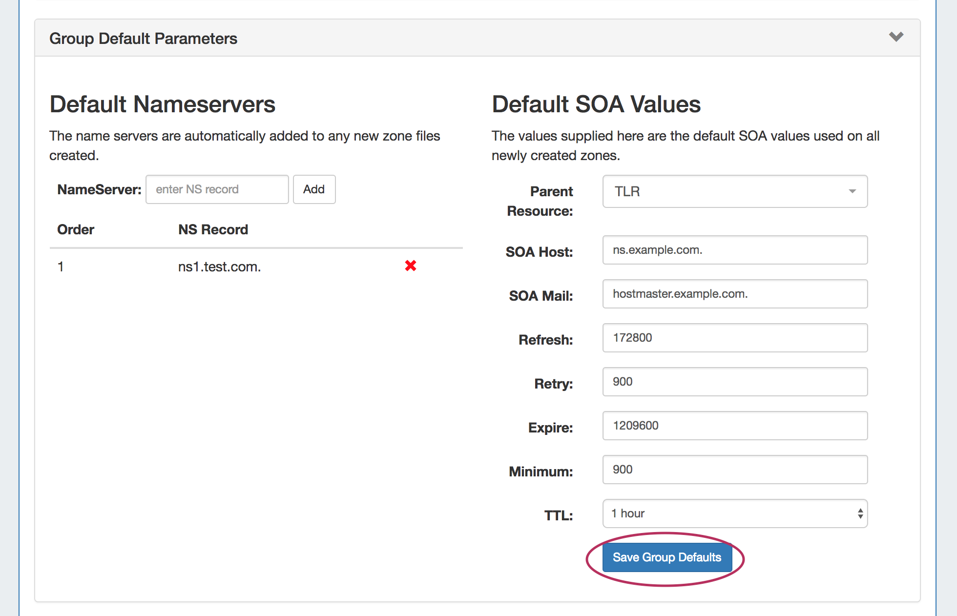Click the Expire value field
957x616 pixels.
coord(734,426)
